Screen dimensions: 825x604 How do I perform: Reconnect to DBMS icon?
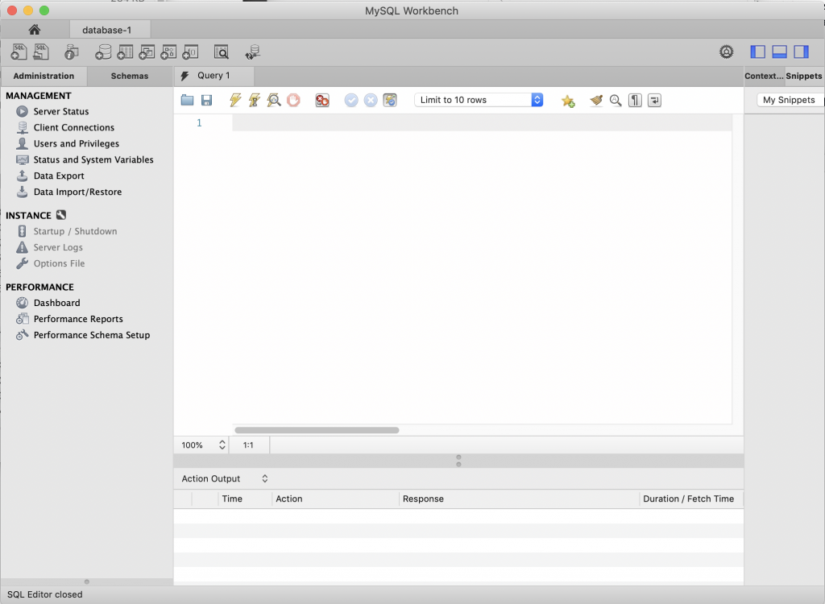(252, 52)
